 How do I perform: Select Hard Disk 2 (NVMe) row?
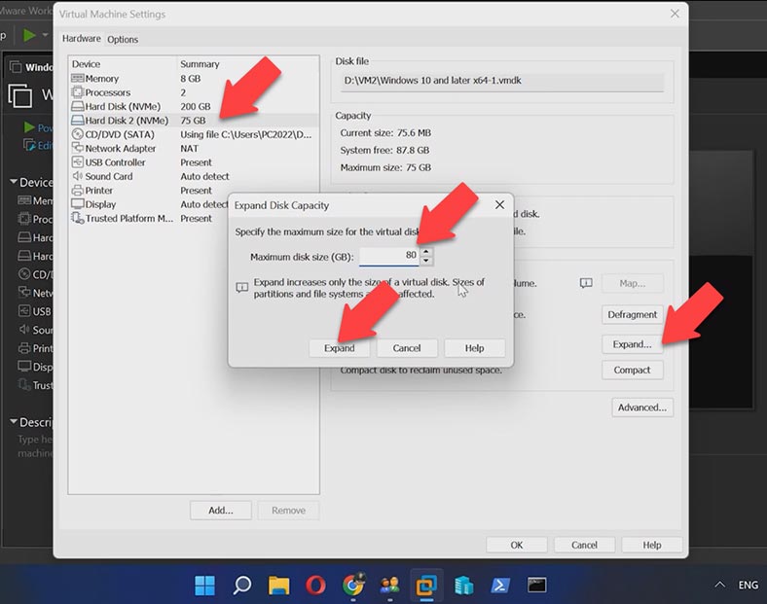tap(127, 121)
